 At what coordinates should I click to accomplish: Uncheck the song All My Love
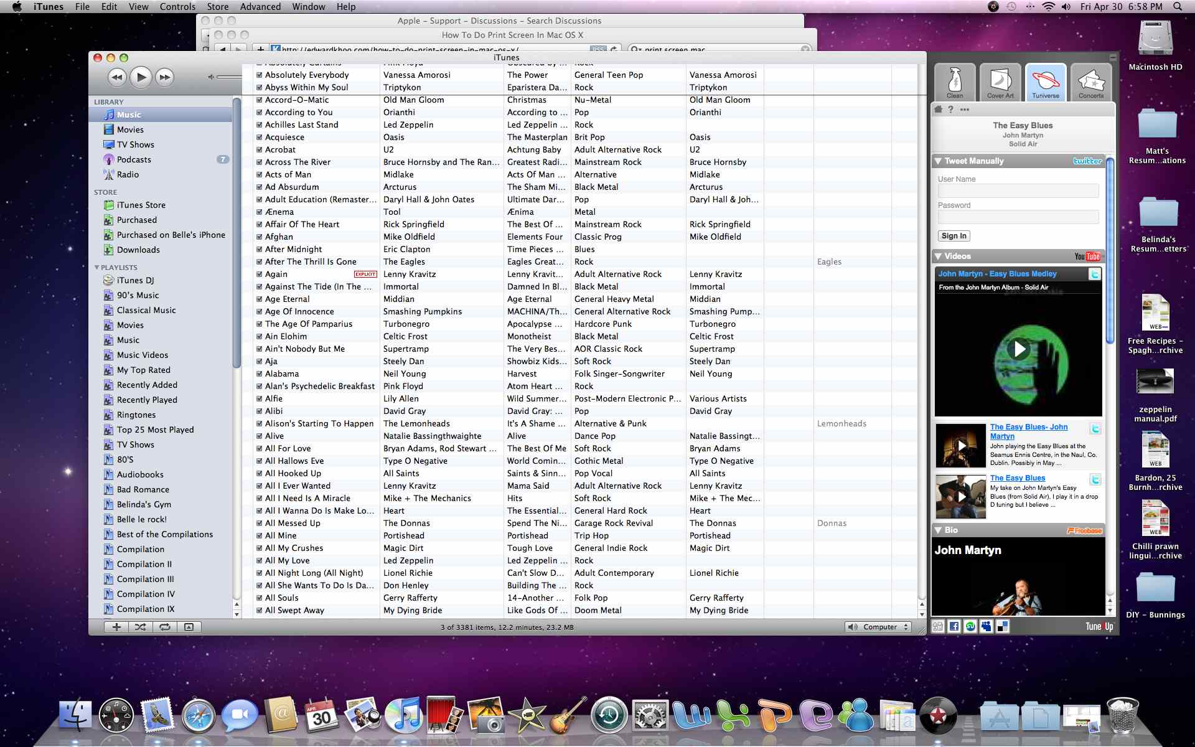tap(260, 560)
